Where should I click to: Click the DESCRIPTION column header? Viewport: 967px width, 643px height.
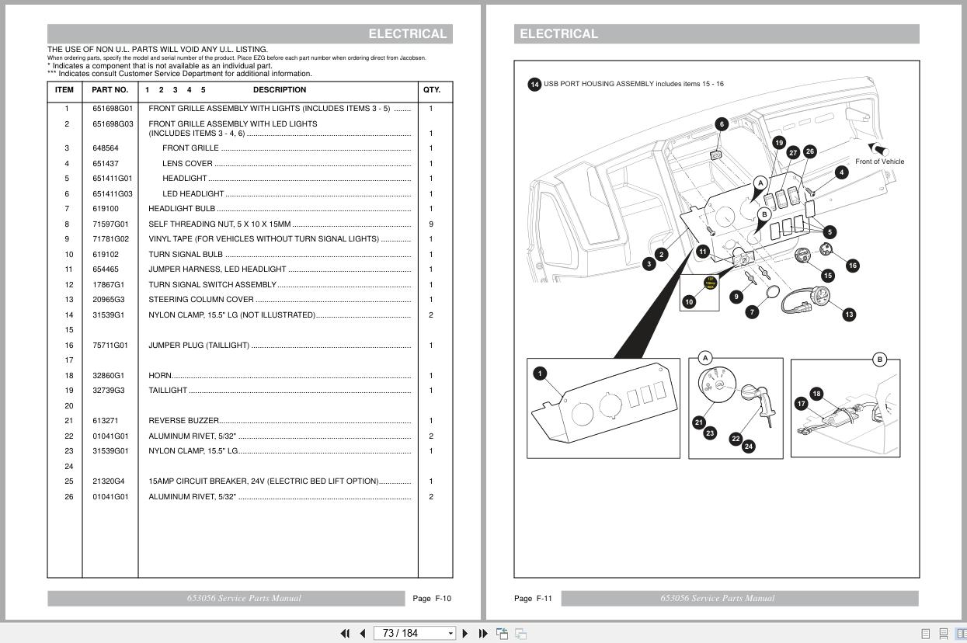(280, 90)
